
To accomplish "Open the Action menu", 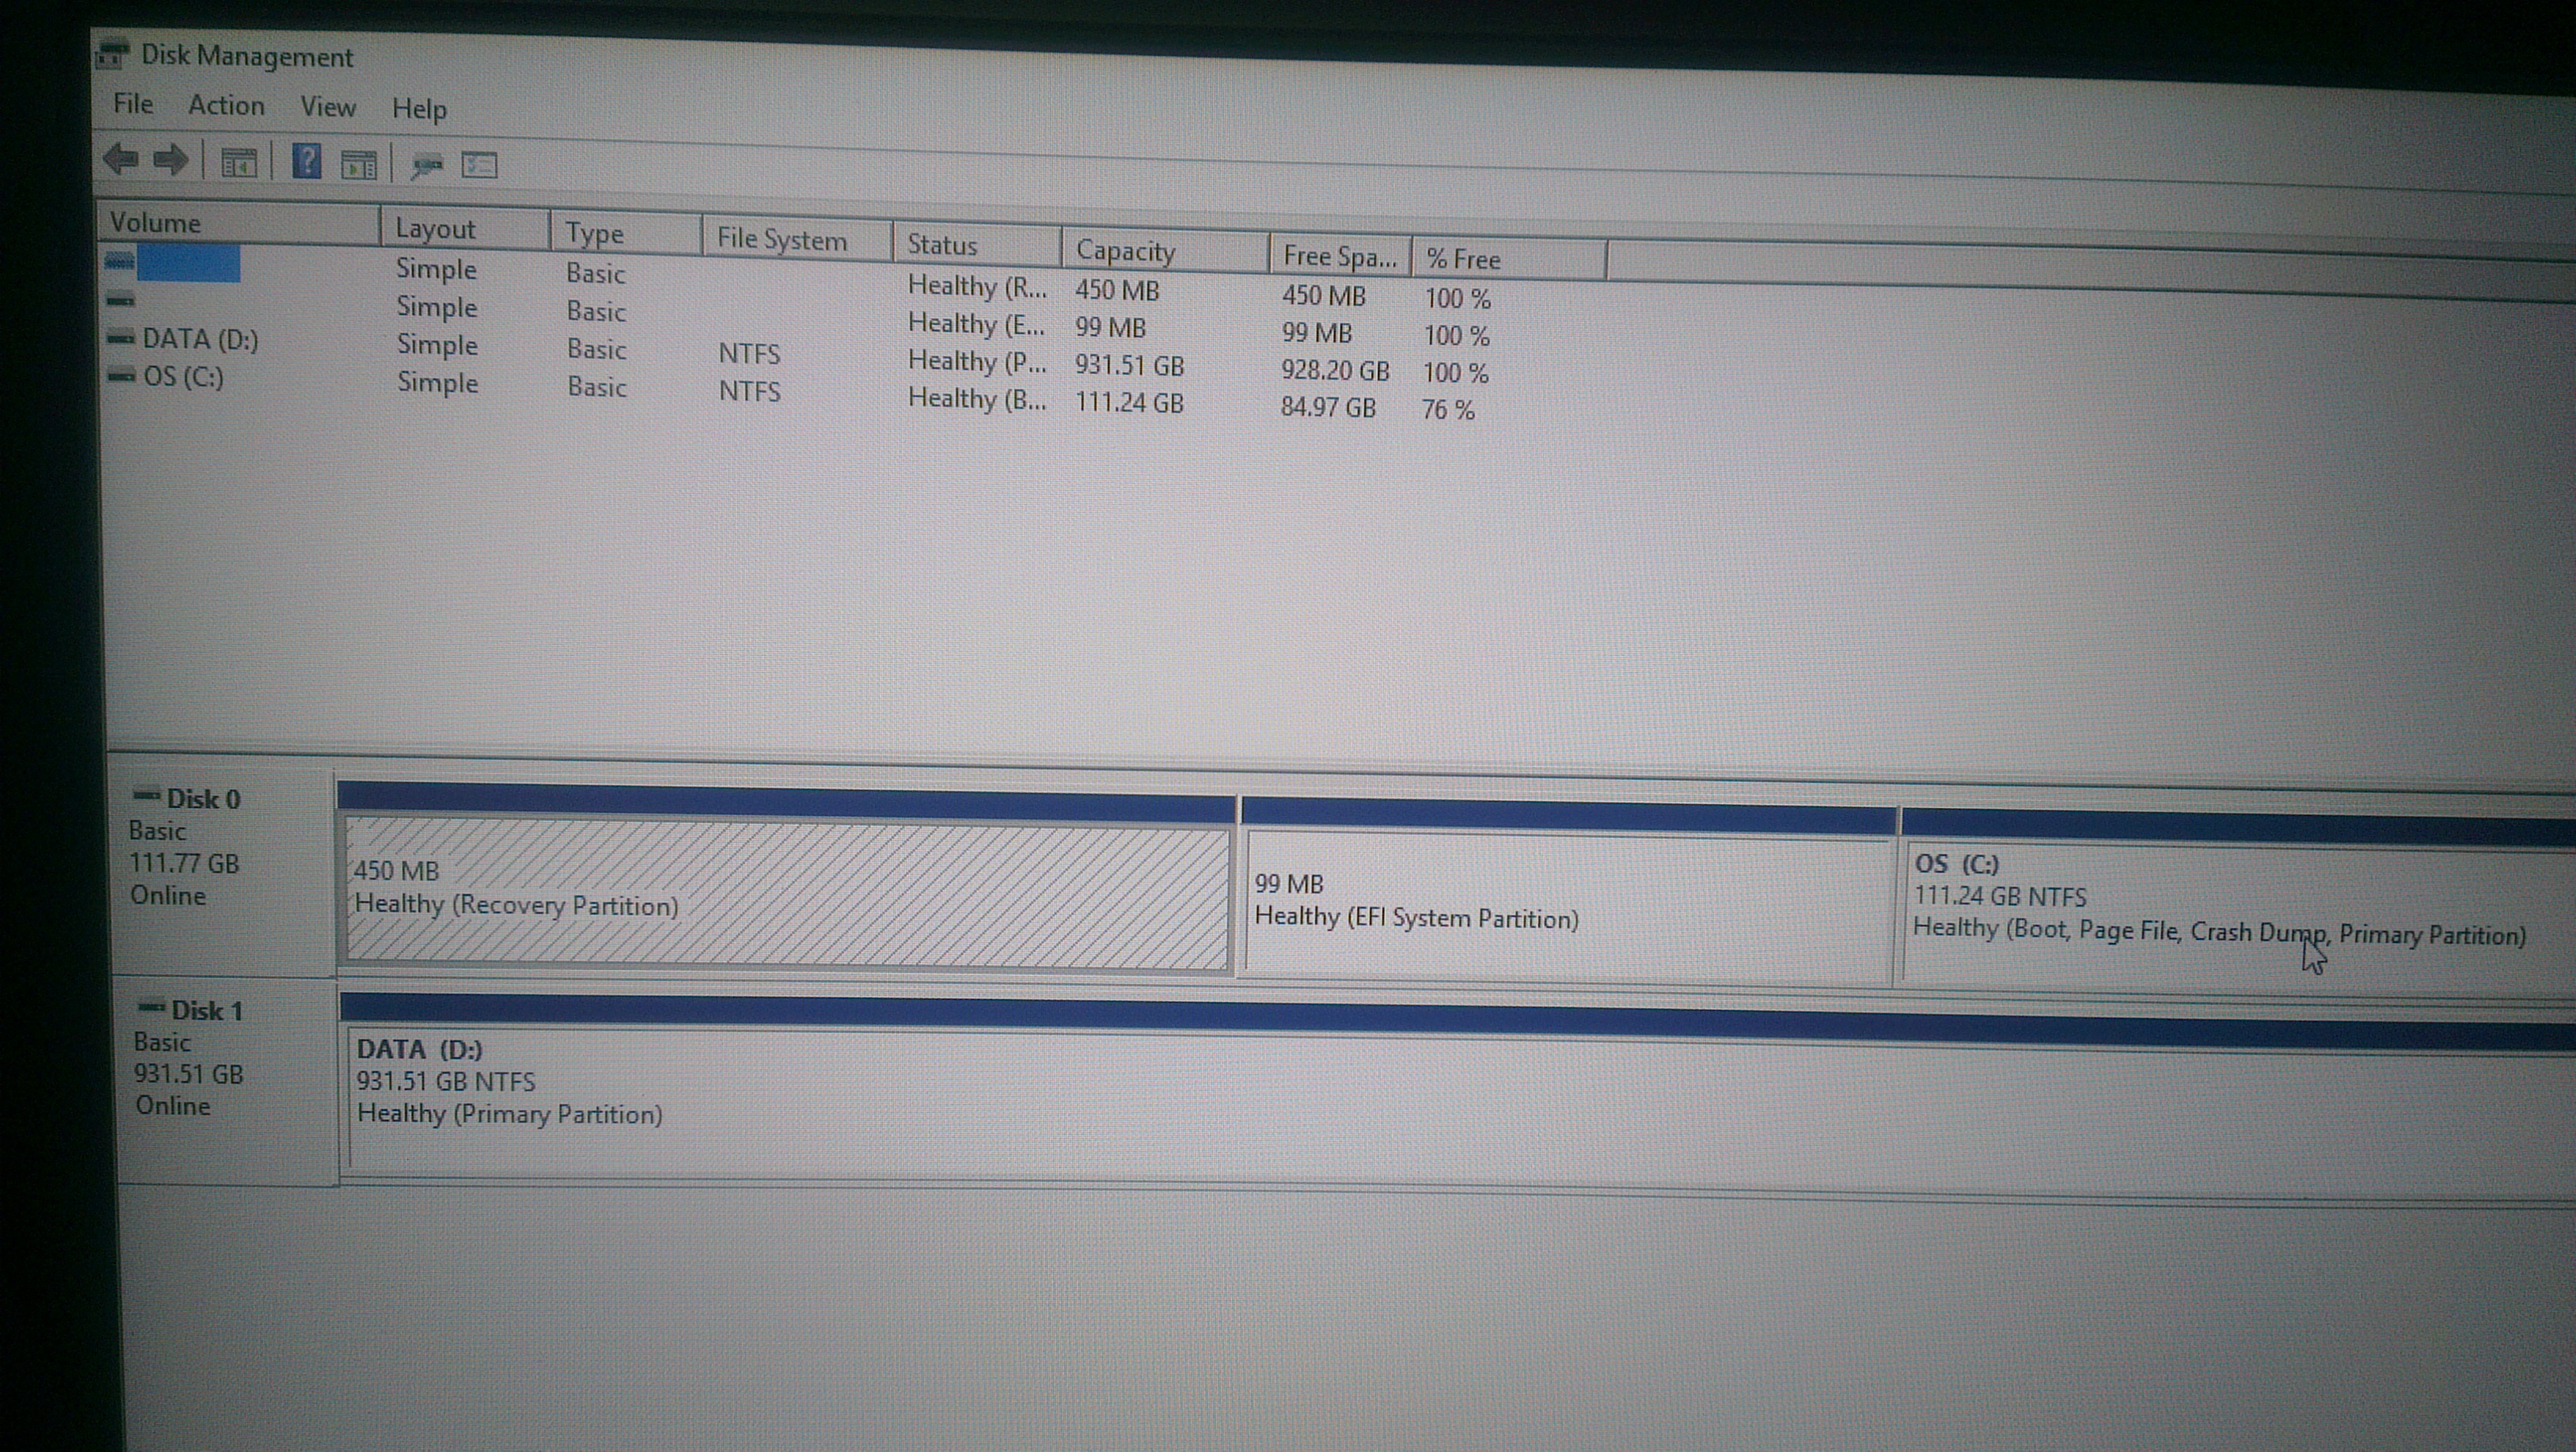I will (x=226, y=105).
